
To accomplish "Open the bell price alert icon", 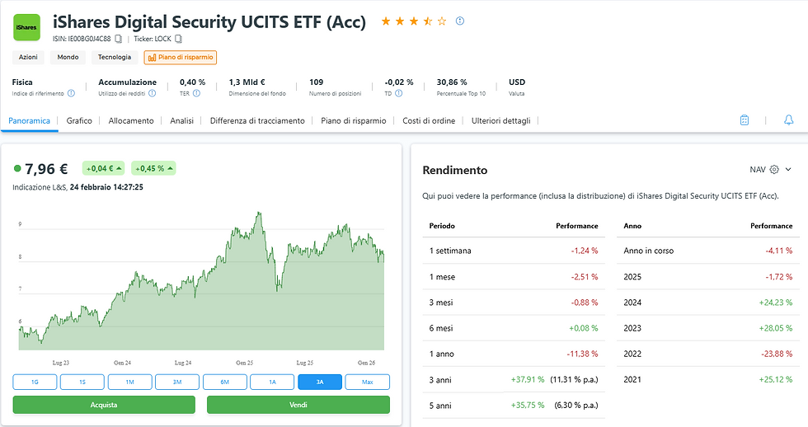I will coord(788,120).
